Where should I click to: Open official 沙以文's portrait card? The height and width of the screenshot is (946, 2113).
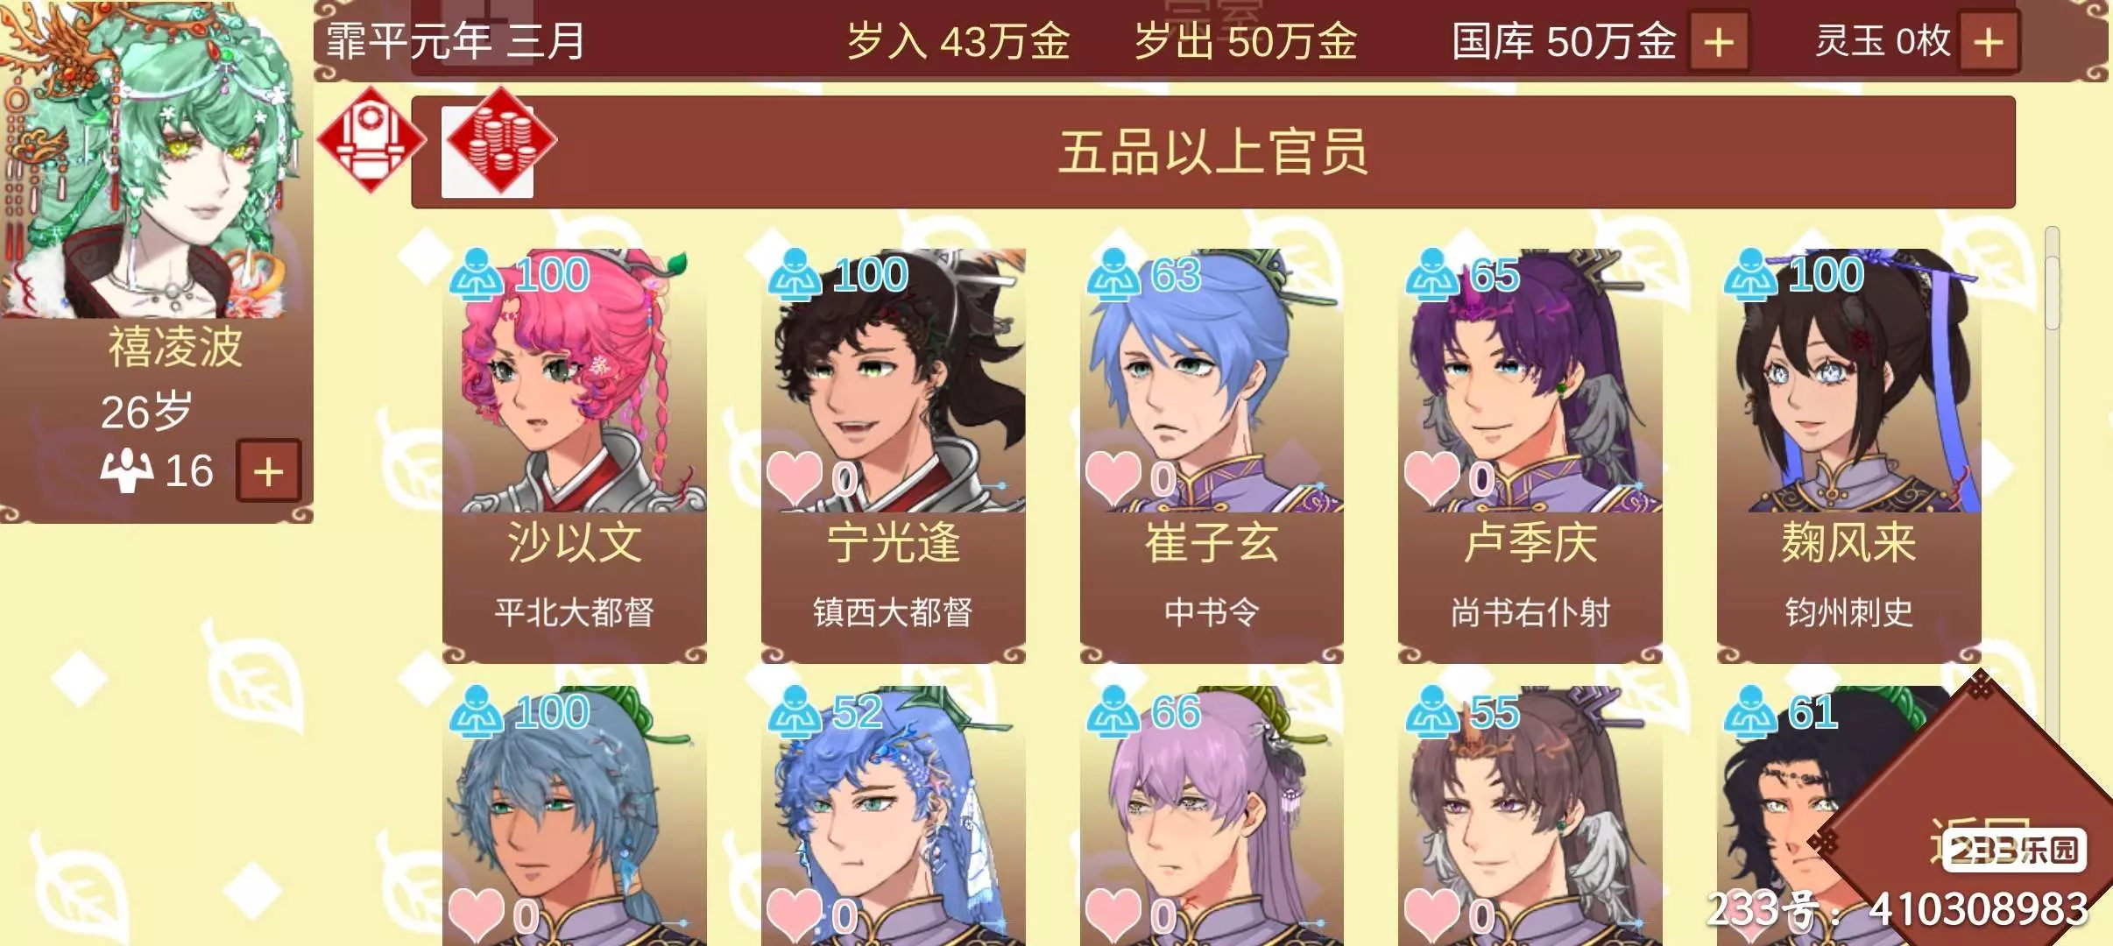(575, 455)
